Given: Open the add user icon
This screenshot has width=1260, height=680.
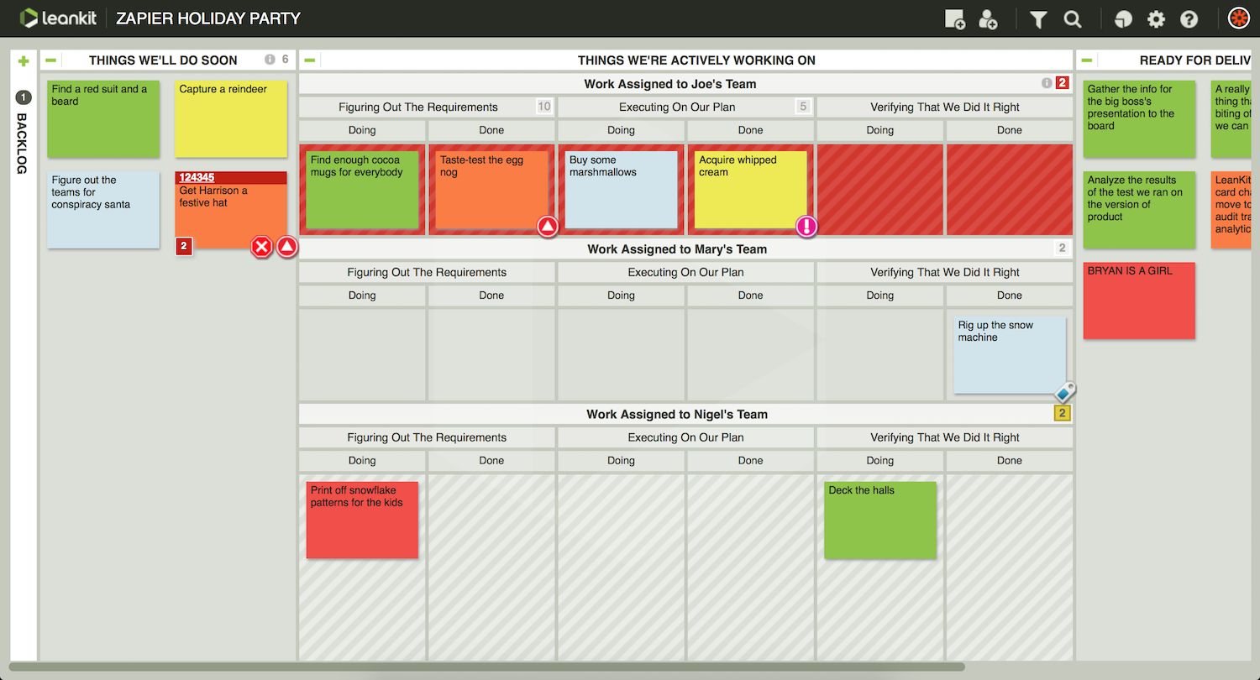Looking at the screenshot, I should (x=988, y=19).
